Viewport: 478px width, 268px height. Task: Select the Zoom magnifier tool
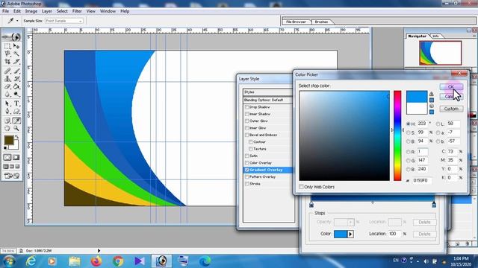(16, 128)
